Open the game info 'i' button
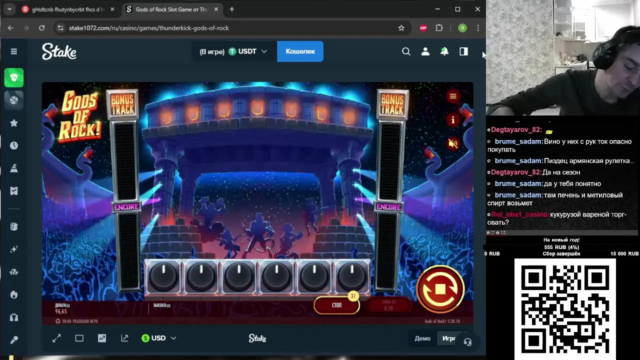640x360 pixels. click(453, 120)
